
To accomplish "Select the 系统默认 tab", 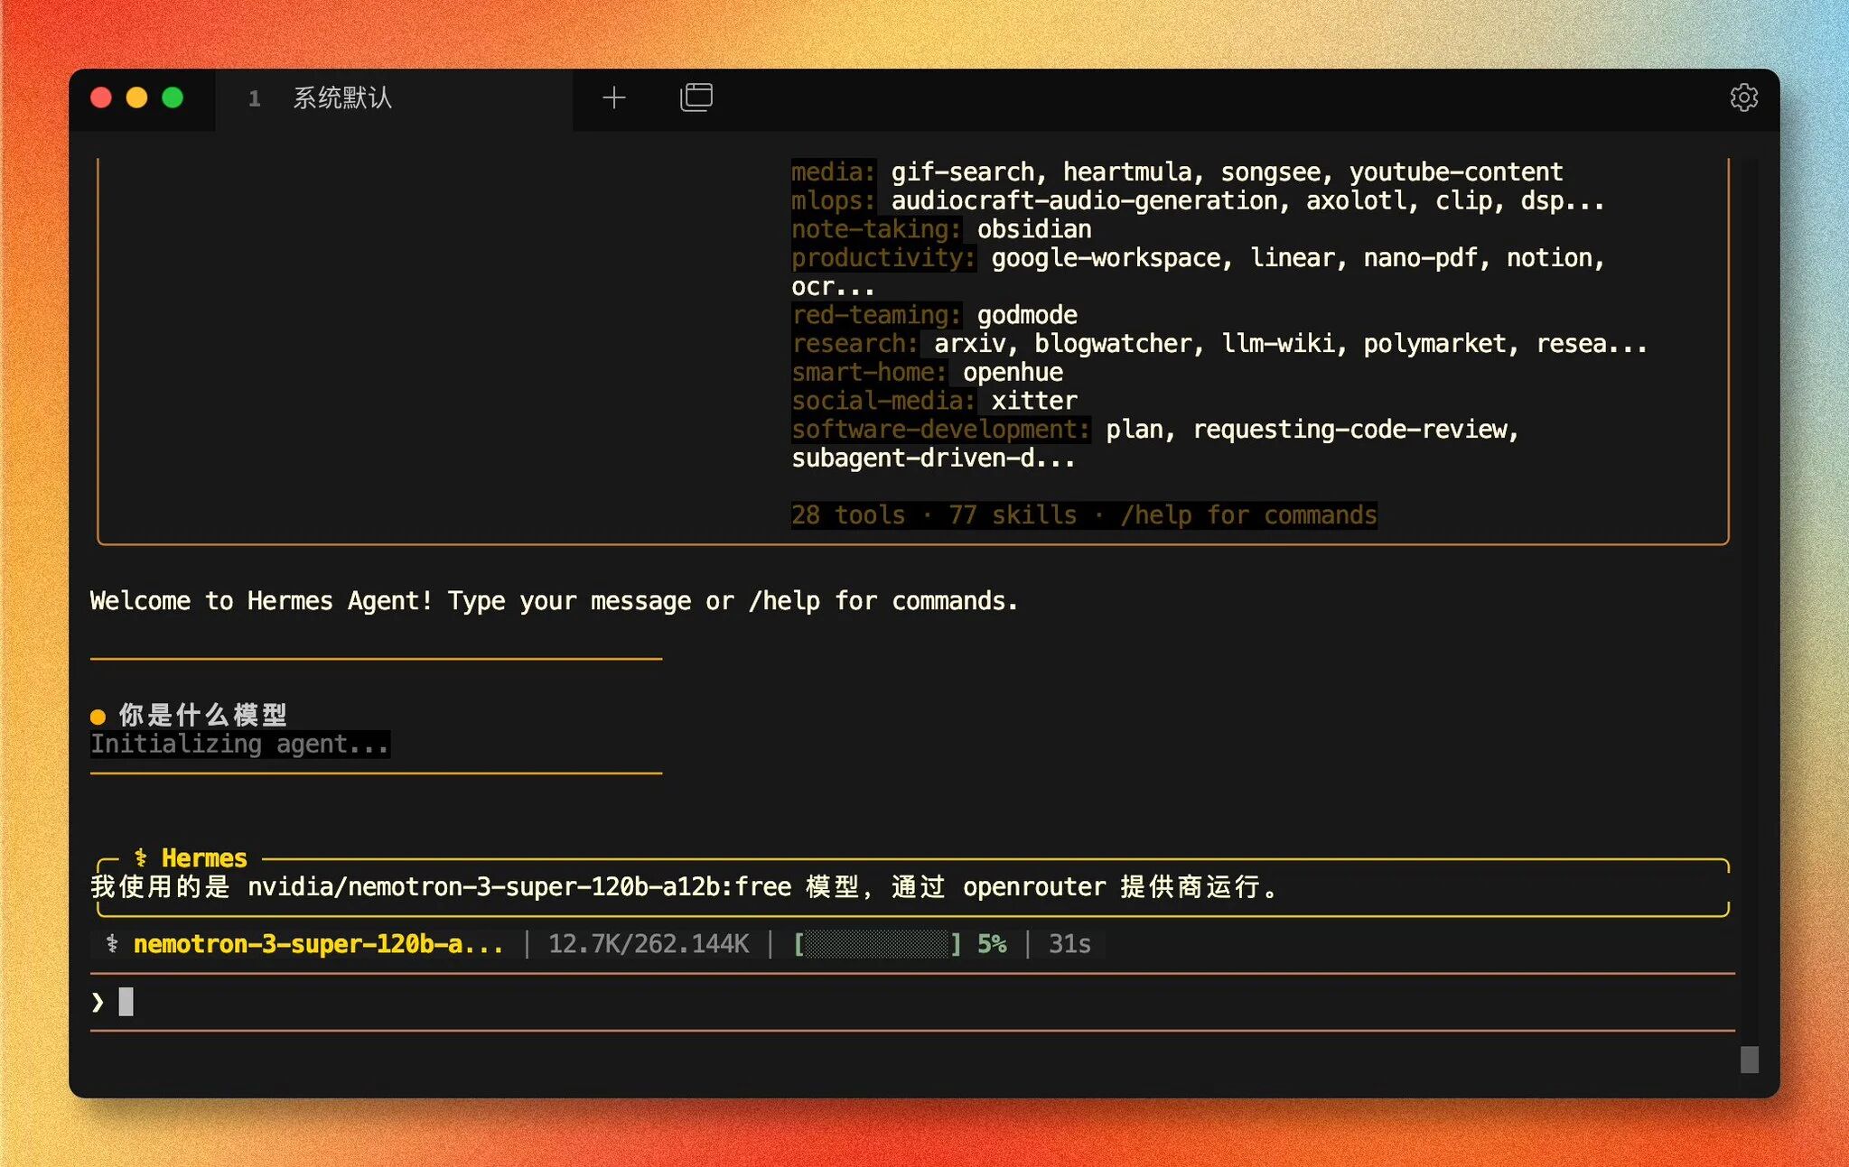I will [342, 97].
